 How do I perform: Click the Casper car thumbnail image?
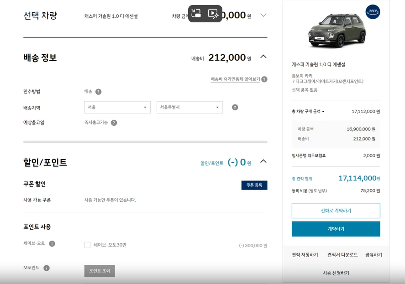point(337,31)
